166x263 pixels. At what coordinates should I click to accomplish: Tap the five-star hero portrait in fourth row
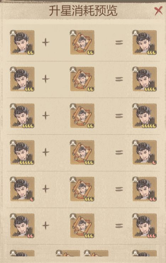[22, 152]
